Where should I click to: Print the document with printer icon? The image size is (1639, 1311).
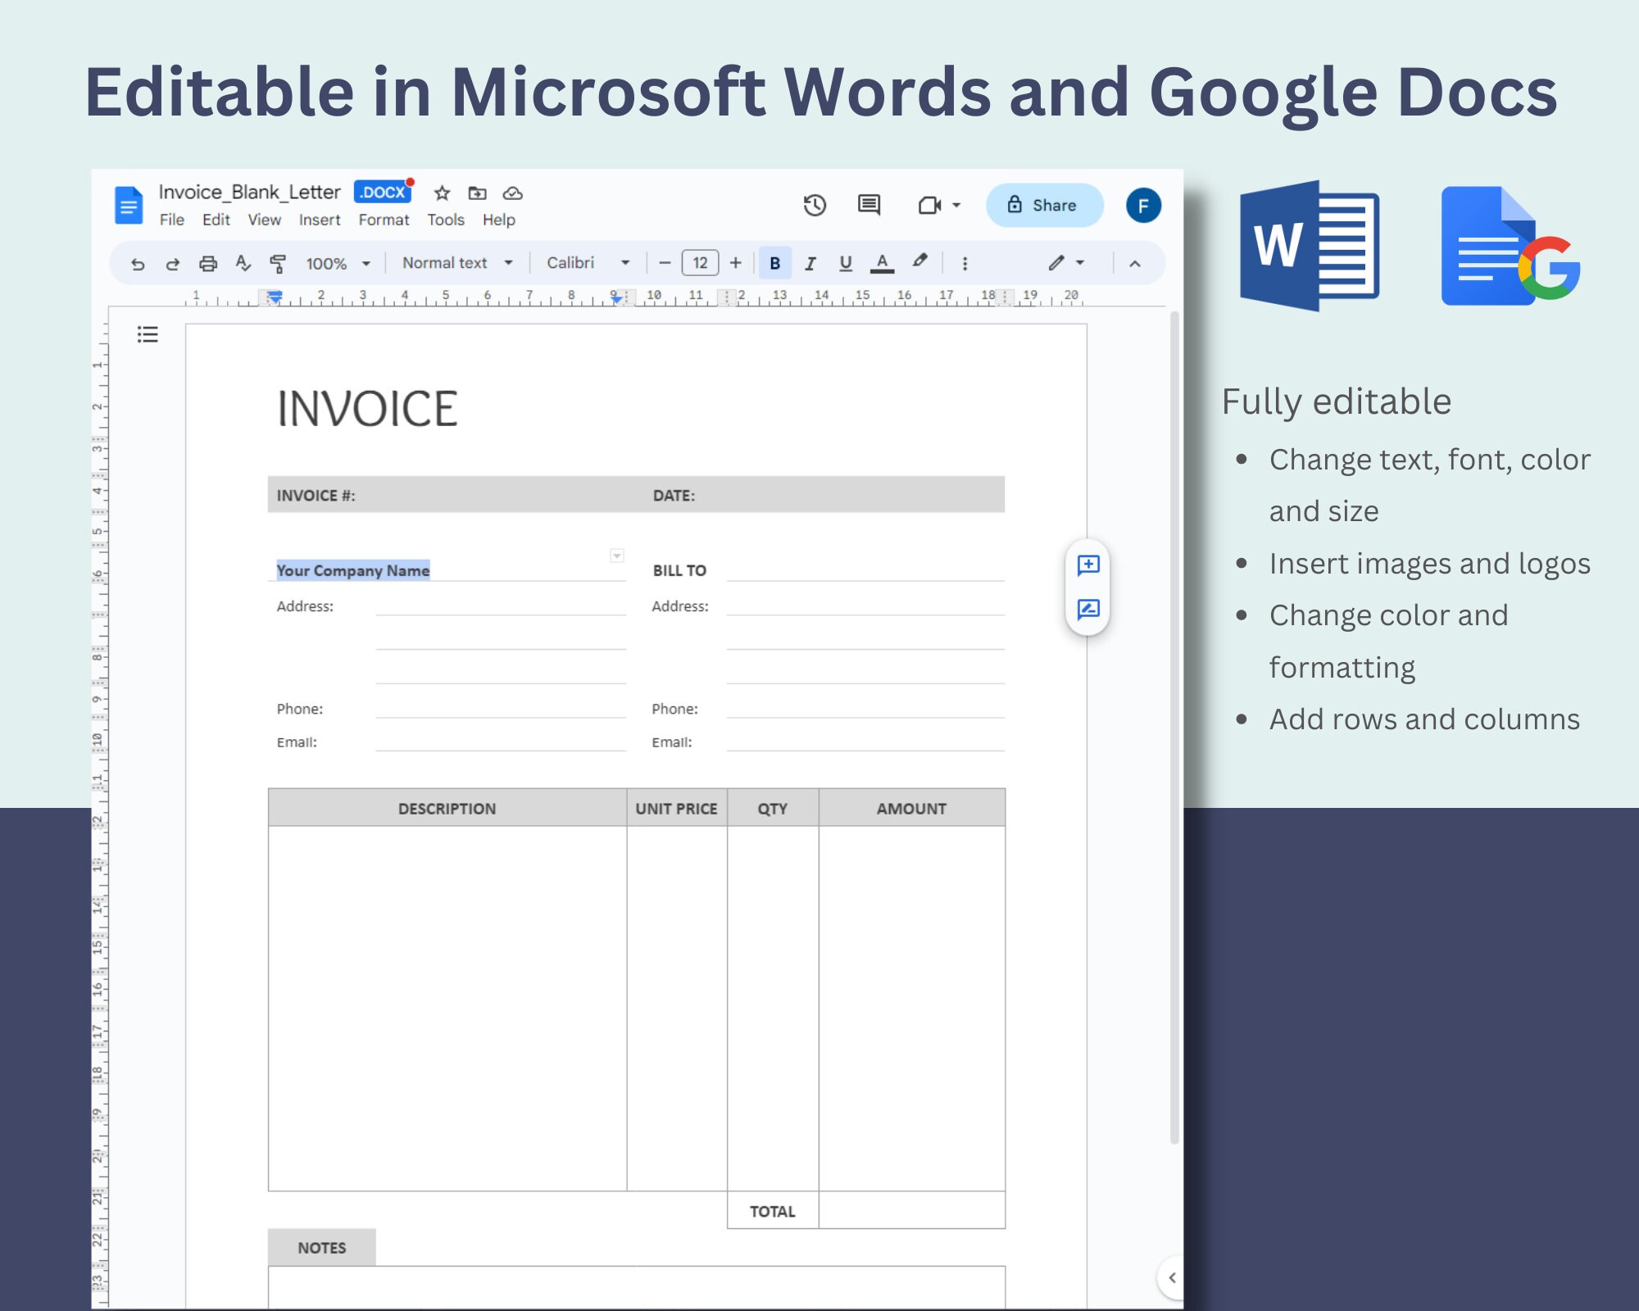click(208, 264)
